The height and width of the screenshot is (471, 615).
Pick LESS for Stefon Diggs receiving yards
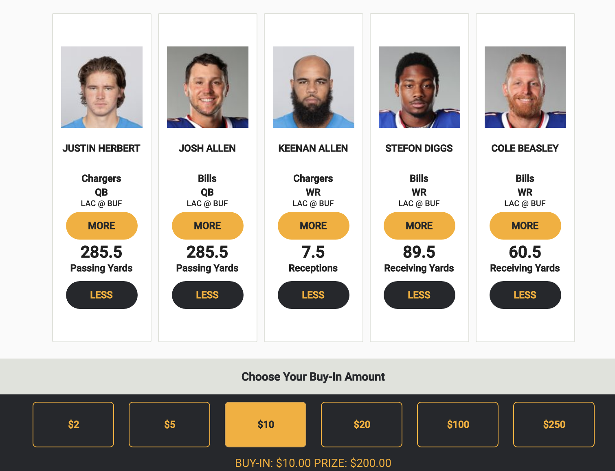point(420,295)
